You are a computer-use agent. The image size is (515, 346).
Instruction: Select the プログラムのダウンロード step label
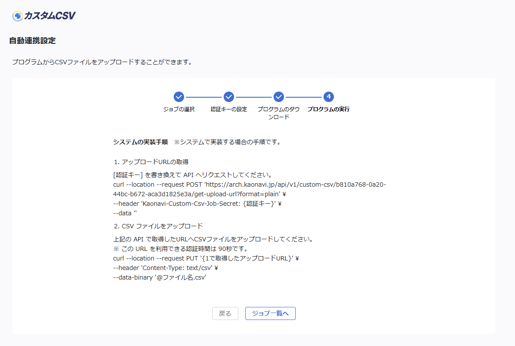click(x=278, y=112)
